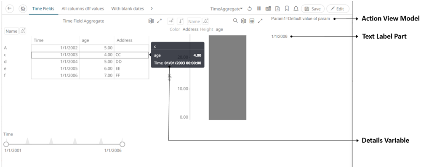The height and width of the screenshot is (167, 421).
Task: Export the dashboard to PDF
Action: point(277,8)
